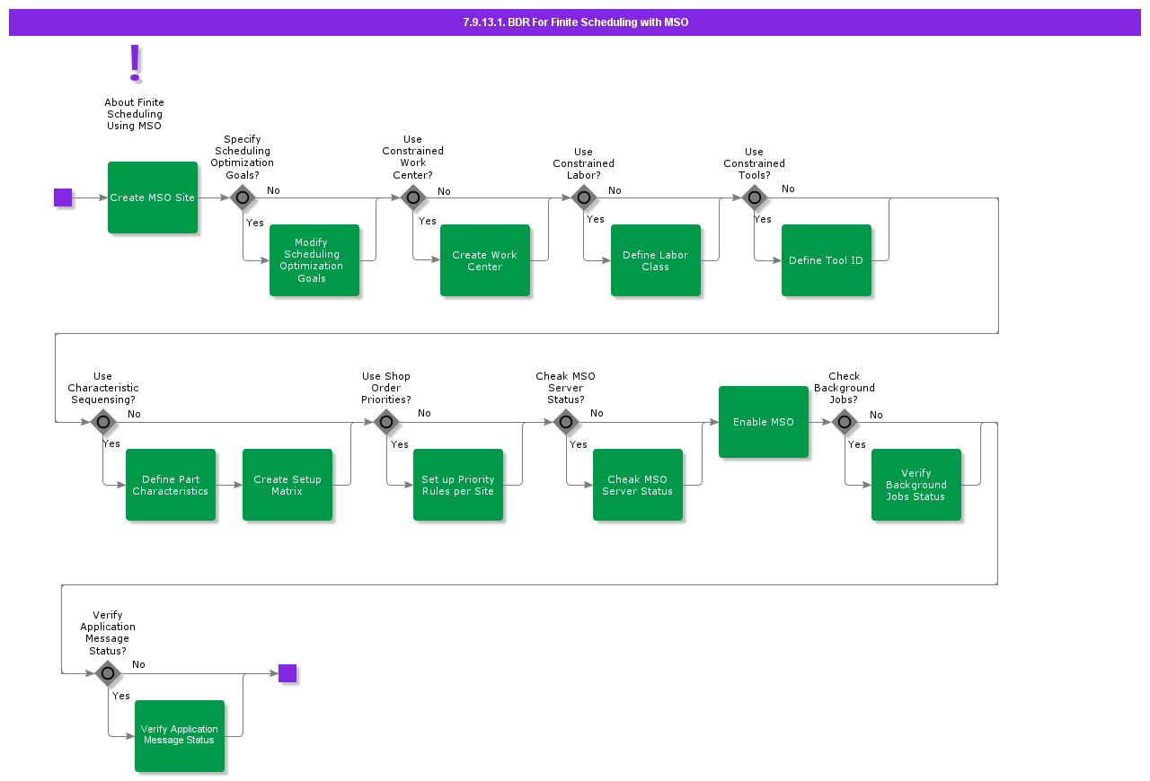Image resolution: width=1150 pixels, height=781 pixels.
Task: Click the Yes label under Check Background Jobs gateway
Action: (857, 444)
